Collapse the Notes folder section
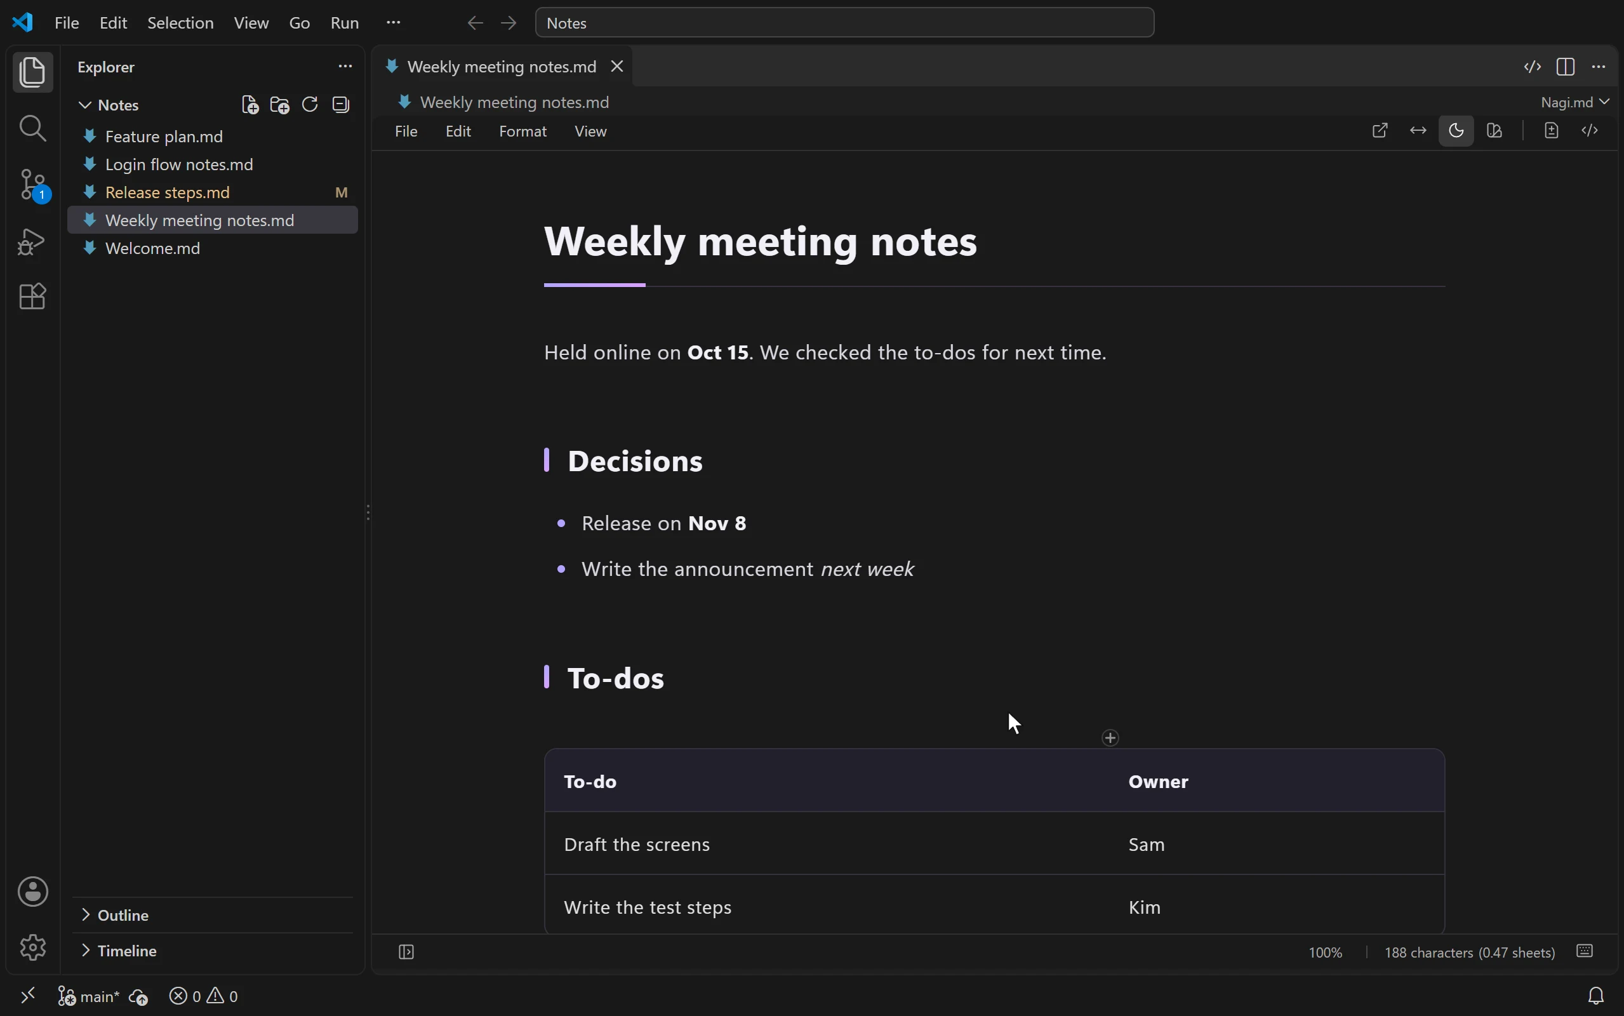The image size is (1624, 1016). click(x=108, y=105)
